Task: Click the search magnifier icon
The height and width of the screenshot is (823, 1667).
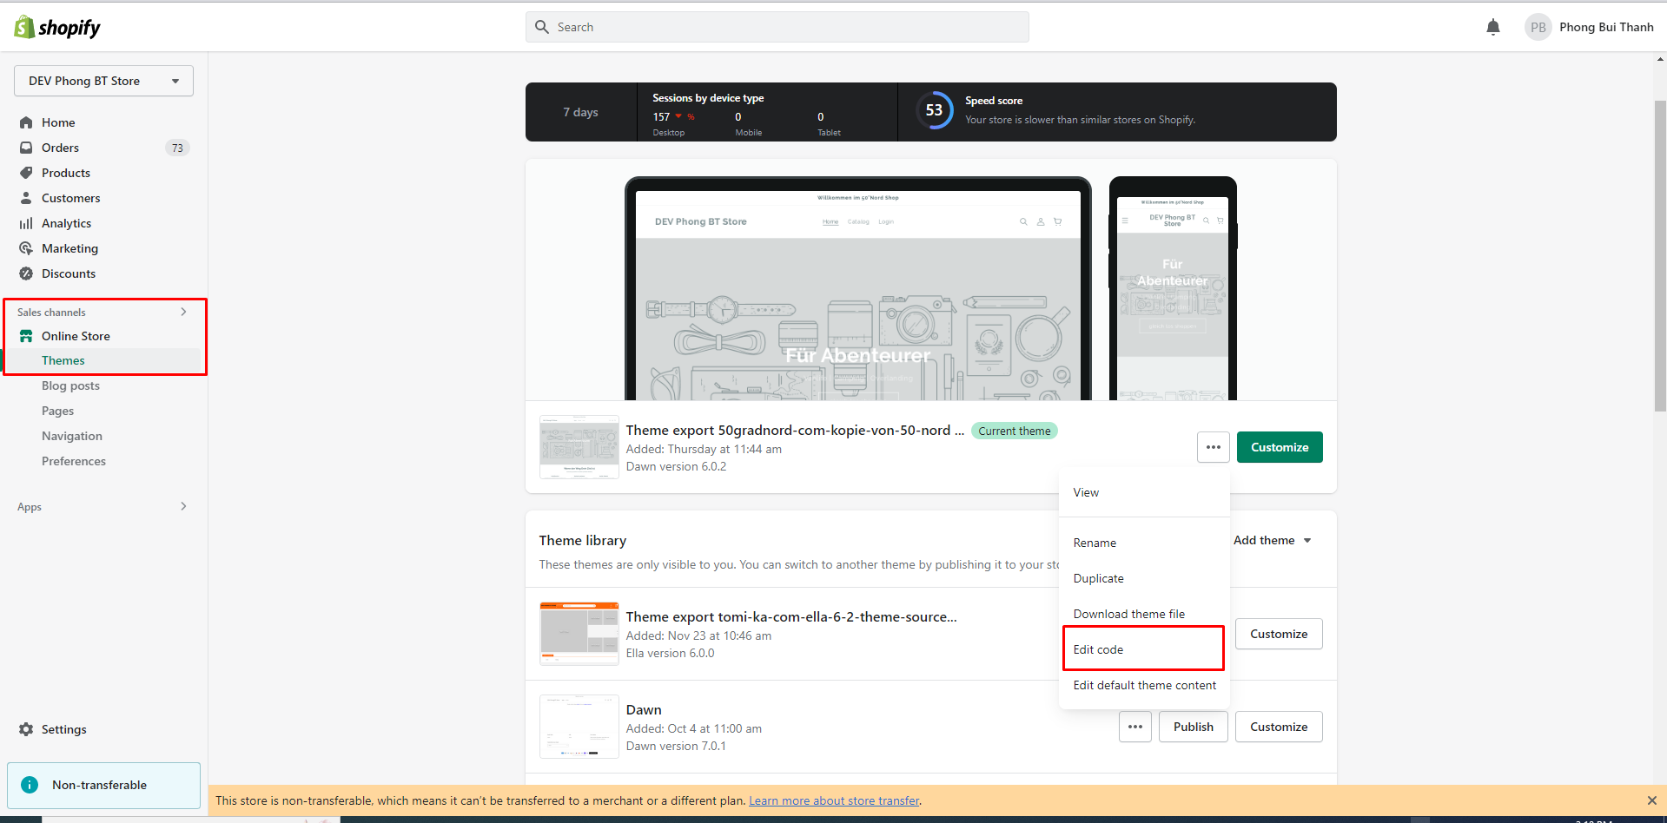Action: (x=542, y=27)
